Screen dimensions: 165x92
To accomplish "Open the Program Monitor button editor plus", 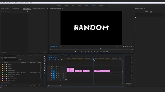I will click(131, 52).
